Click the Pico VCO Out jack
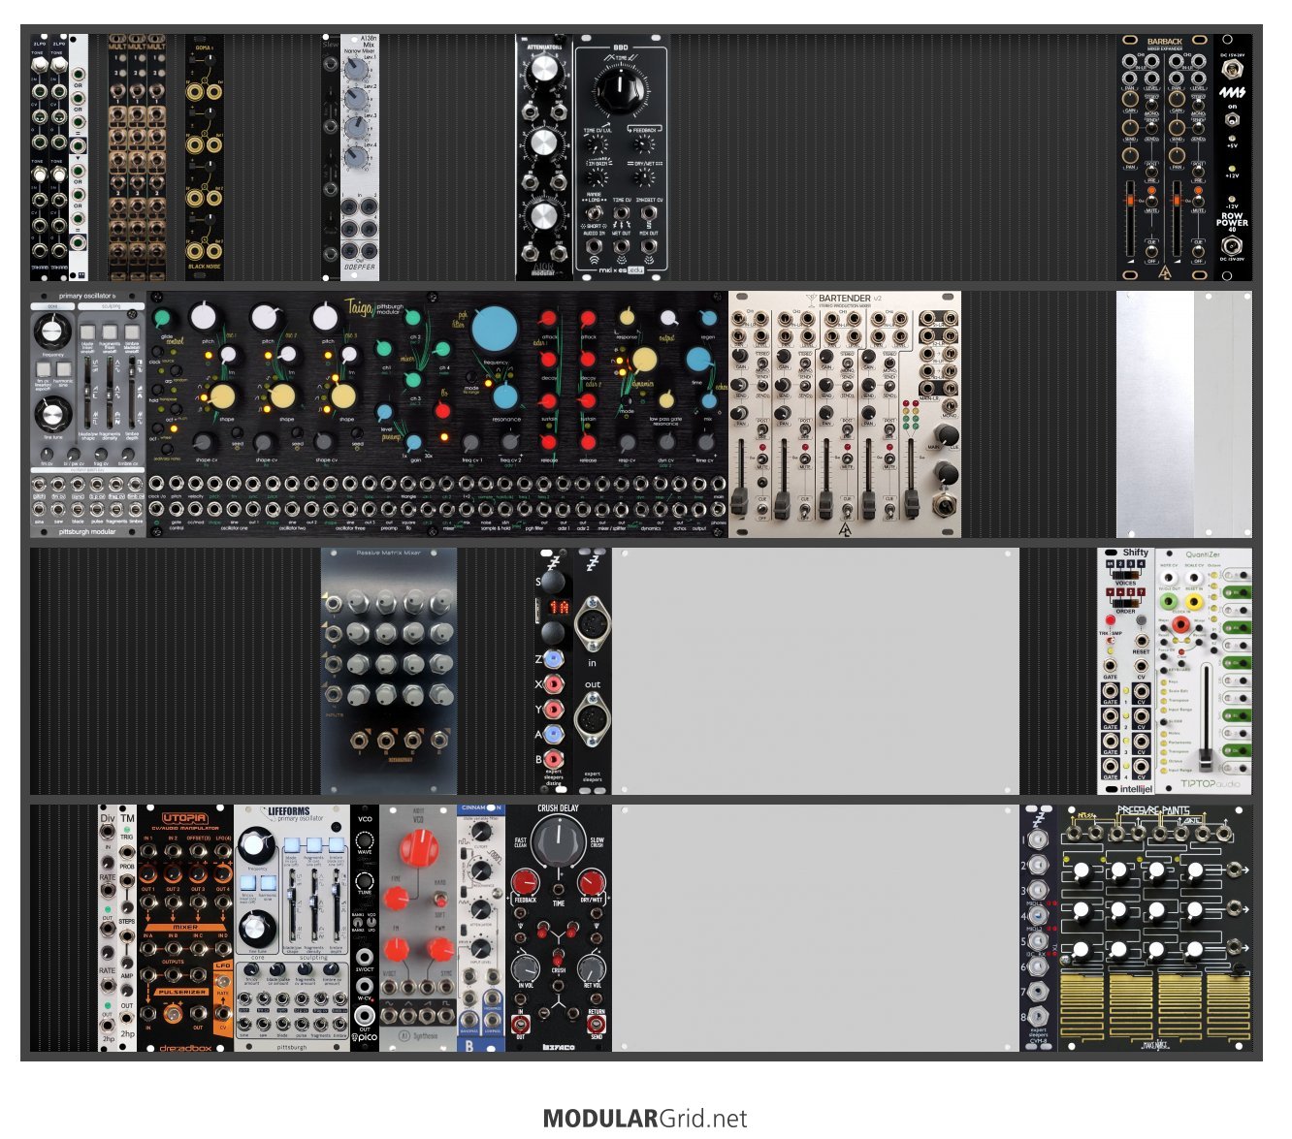The image size is (1292, 1139). pyautogui.click(x=365, y=1015)
